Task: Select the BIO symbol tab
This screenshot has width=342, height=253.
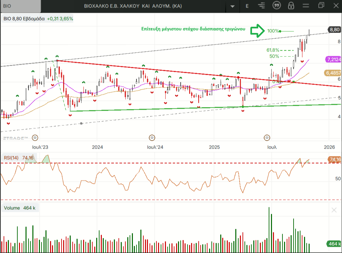Action: click(x=20, y=6)
